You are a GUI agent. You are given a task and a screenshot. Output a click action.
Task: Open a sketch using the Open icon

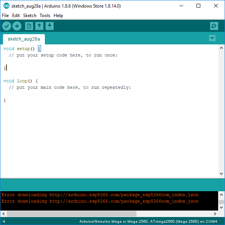click(x=39, y=26)
